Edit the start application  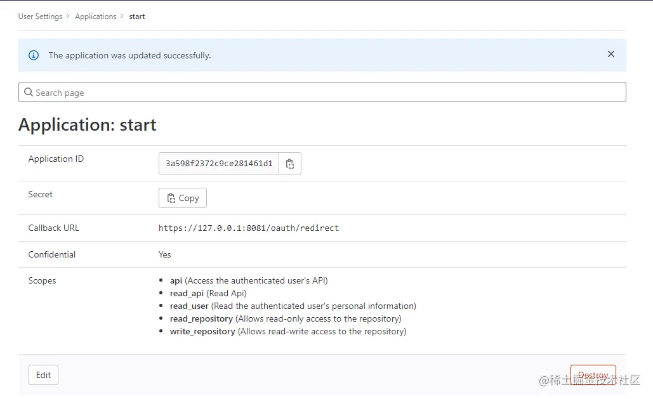point(43,375)
